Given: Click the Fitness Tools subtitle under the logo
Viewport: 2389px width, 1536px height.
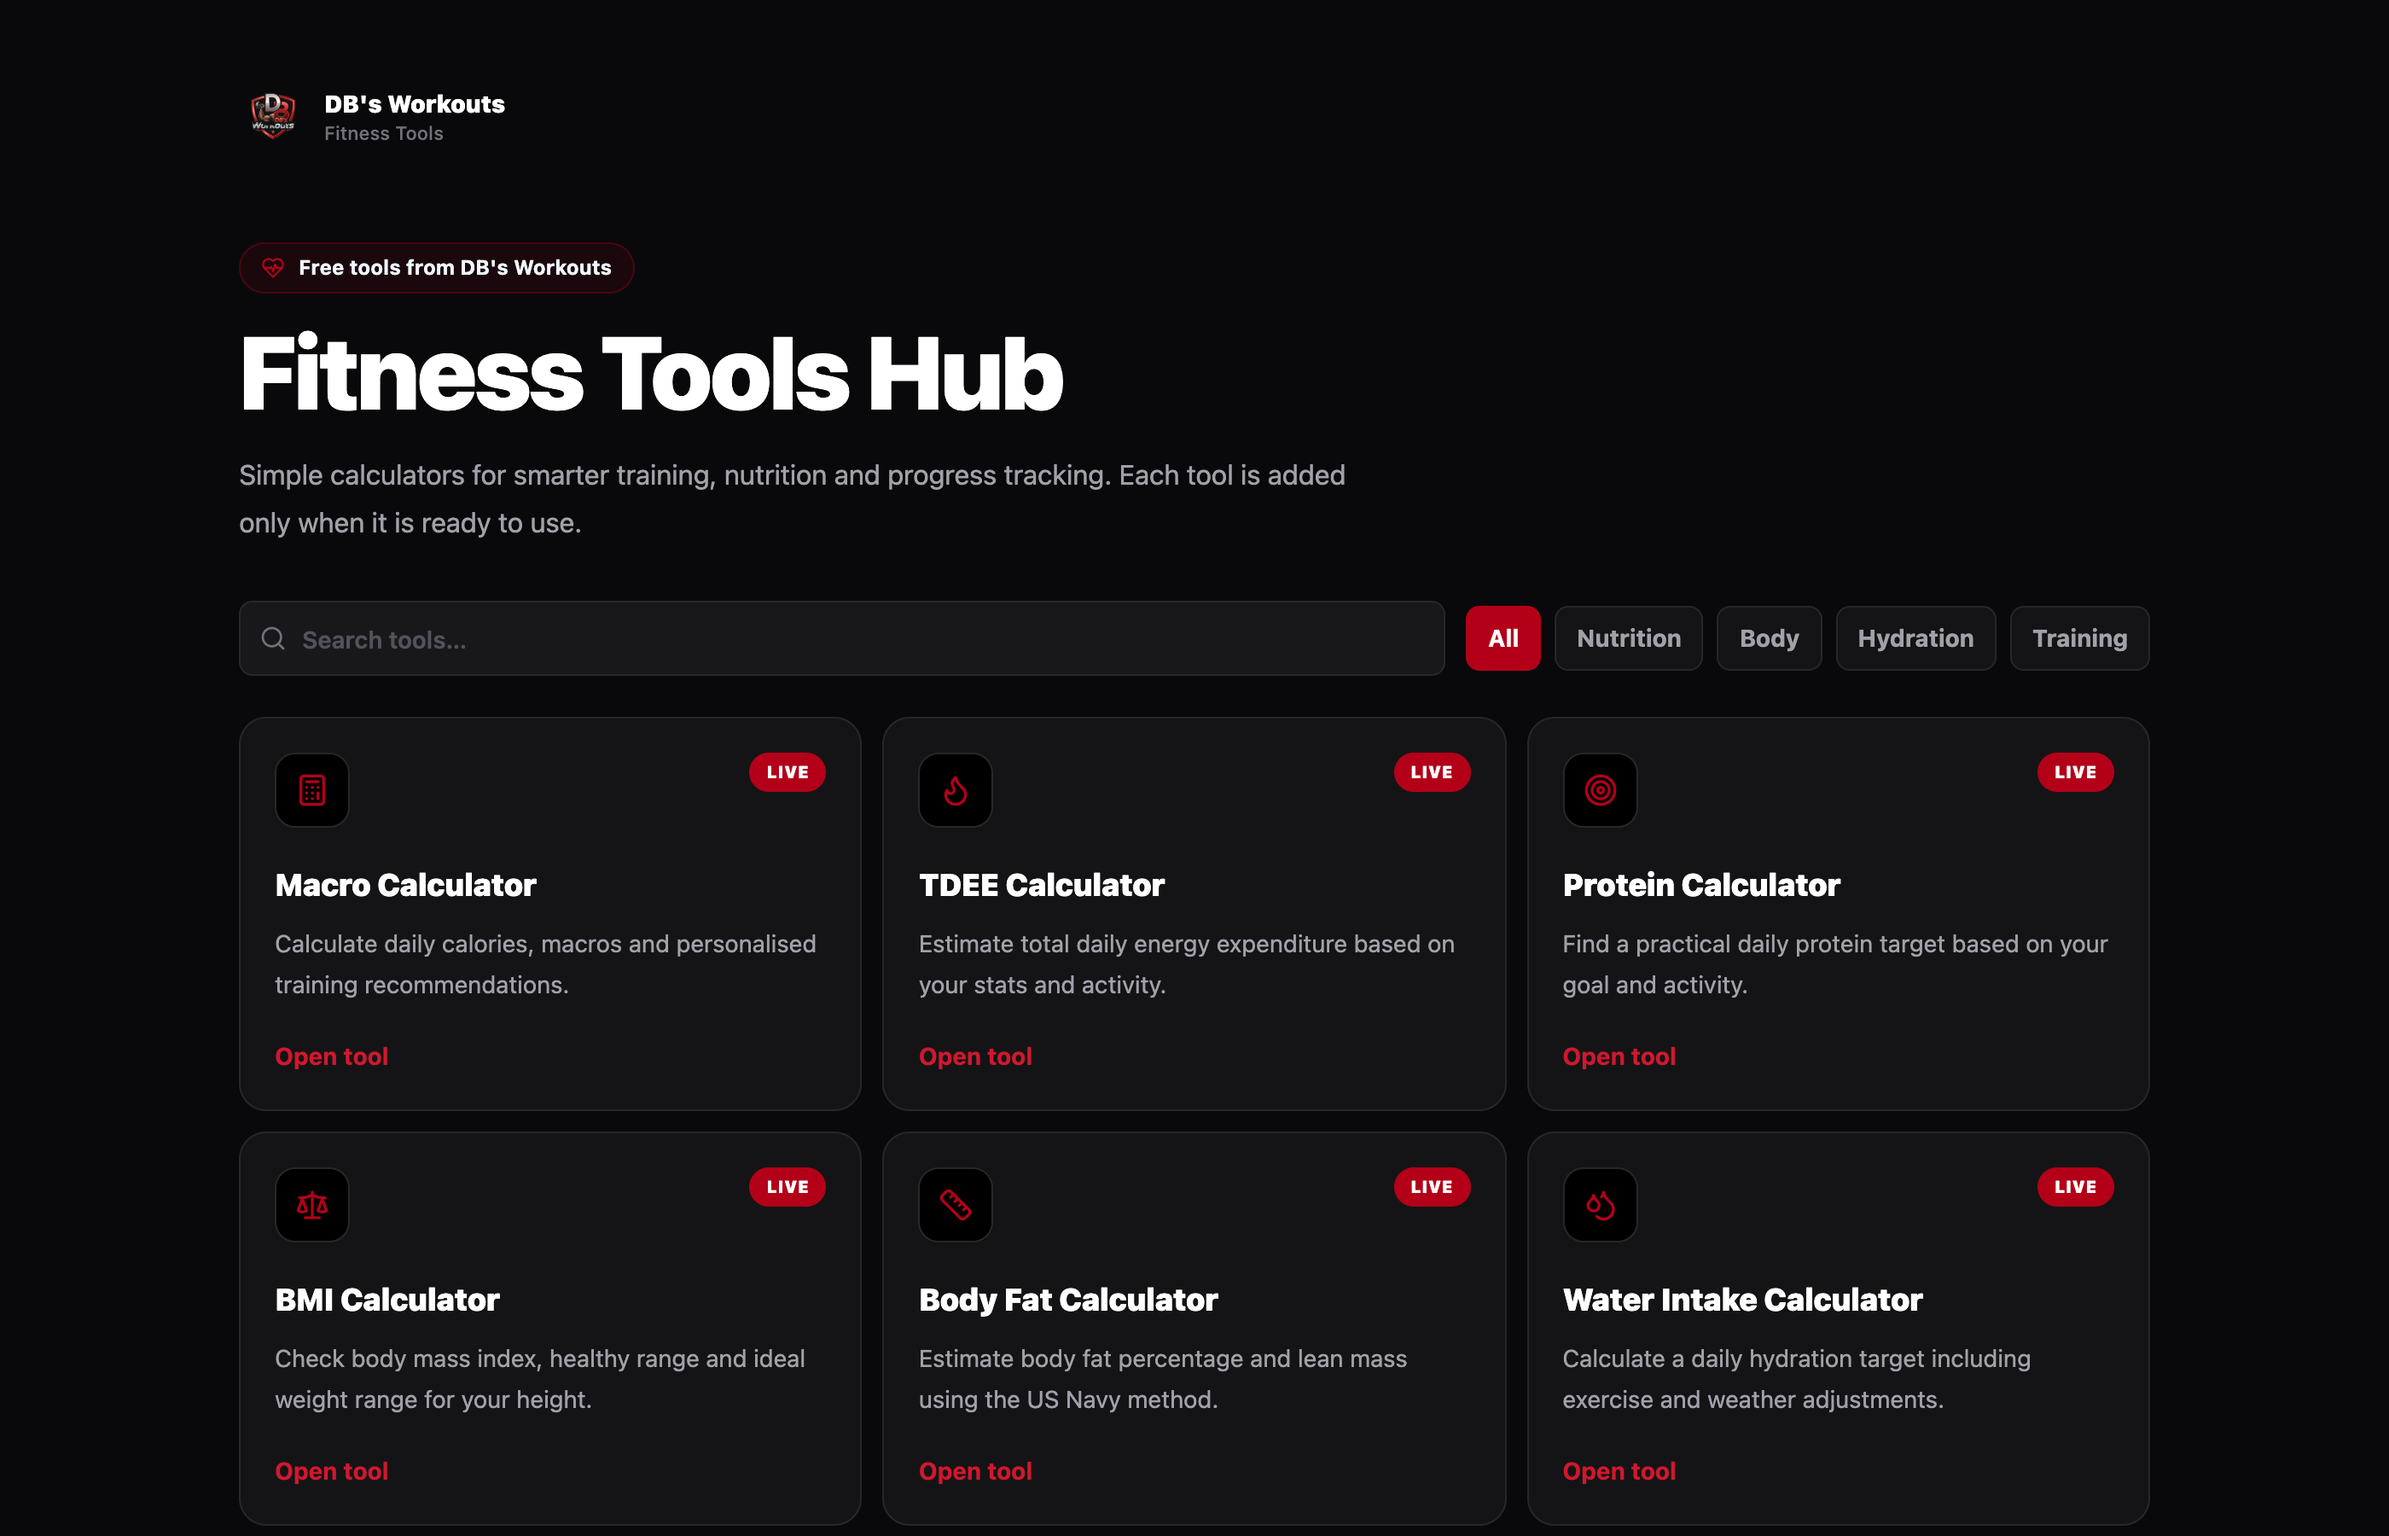Looking at the screenshot, I should point(384,132).
